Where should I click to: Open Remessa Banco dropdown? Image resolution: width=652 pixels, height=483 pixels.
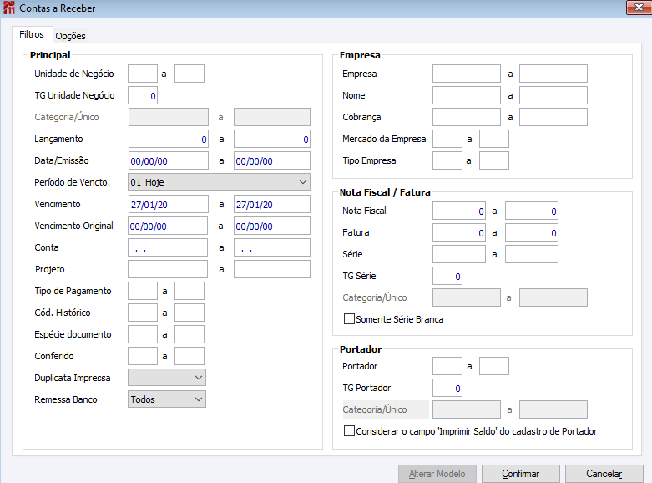(x=167, y=399)
